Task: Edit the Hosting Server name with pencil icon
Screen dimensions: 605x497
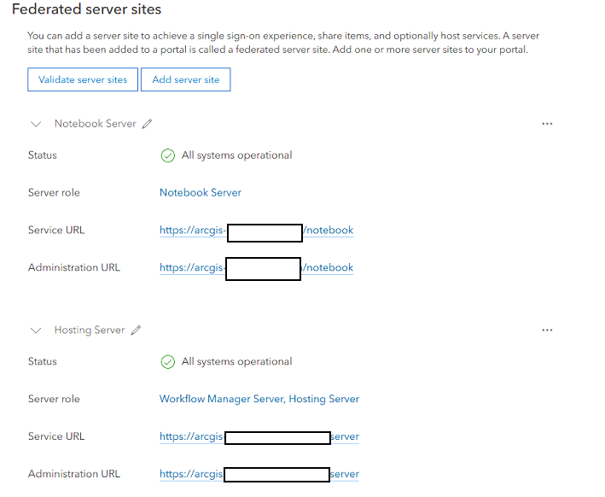Action: pos(137,330)
